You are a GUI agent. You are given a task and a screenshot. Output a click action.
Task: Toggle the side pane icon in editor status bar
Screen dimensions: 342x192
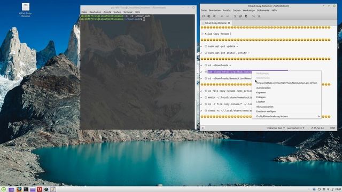point(203,128)
